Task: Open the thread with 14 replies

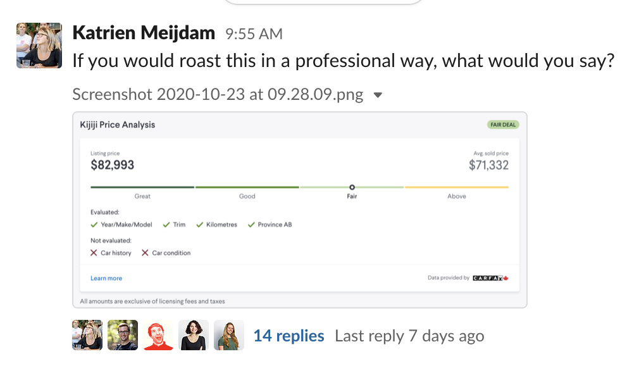Action: 288,336
